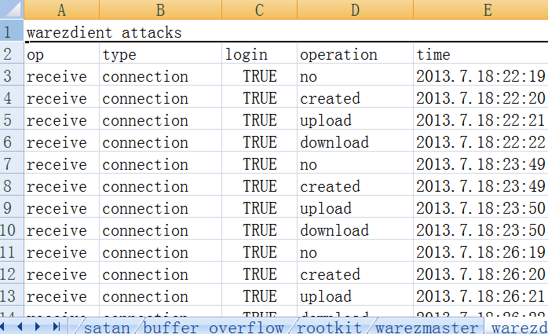Select column A header
Viewport: 548px width, 334px height.
pos(61,10)
